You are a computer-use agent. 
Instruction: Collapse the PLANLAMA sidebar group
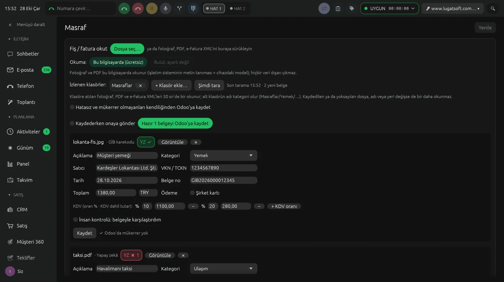[21, 117]
